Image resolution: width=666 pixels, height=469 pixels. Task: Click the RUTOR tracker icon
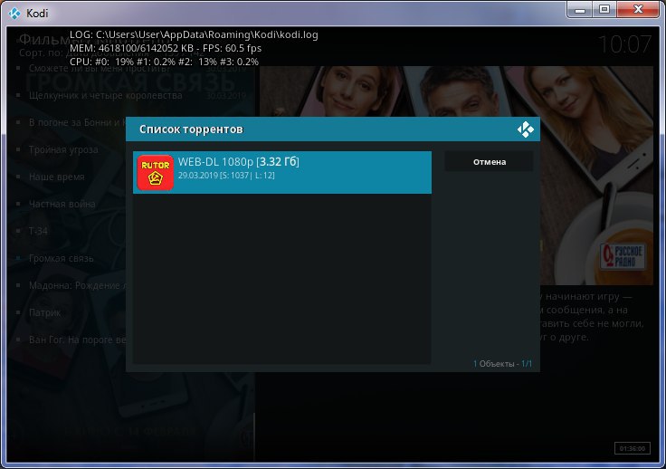(155, 172)
